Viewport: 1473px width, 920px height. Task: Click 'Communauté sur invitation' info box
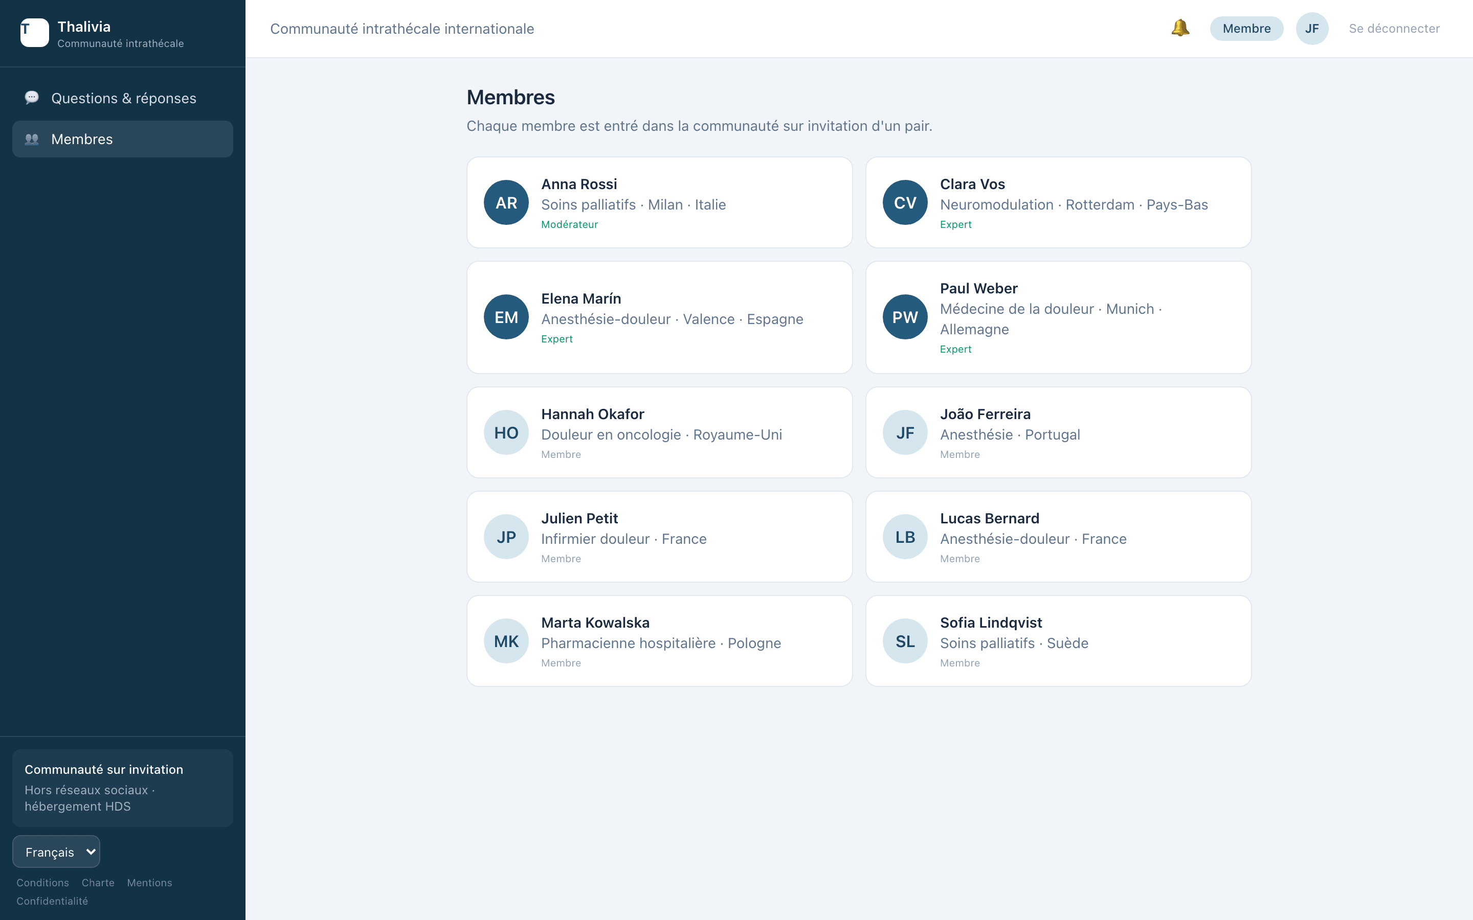122,788
